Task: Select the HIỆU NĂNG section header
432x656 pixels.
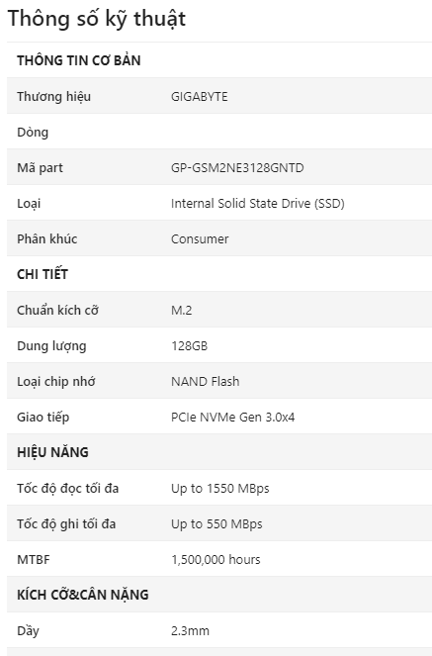Action: click(52, 452)
